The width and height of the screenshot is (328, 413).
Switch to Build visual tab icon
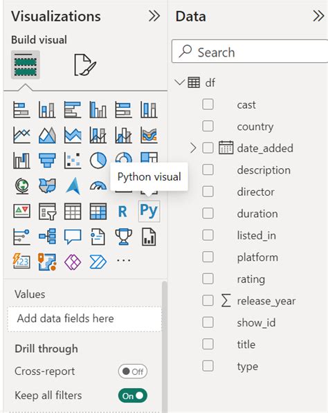click(x=26, y=65)
